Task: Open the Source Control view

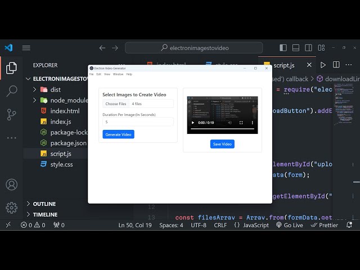Action: [x=11, y=115]
